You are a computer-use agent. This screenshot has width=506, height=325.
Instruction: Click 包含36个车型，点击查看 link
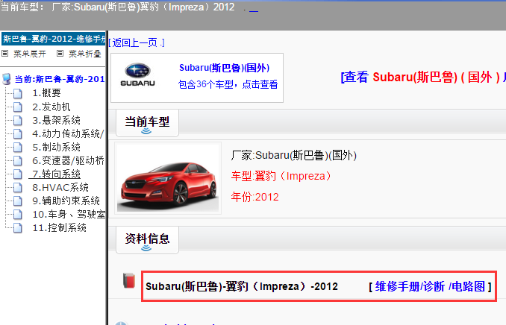click(x=228, y=84)
